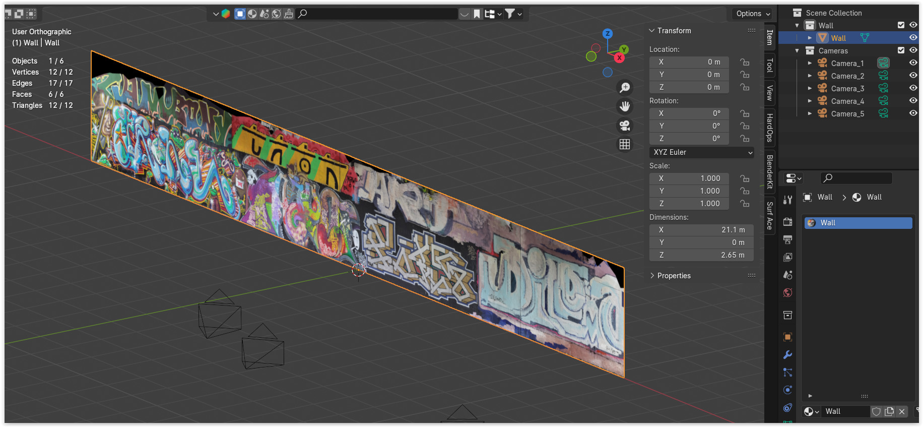Screen dimensions: 923x427
Task: Click Camera_3 green camera data icon
Action: click(883, 88)
